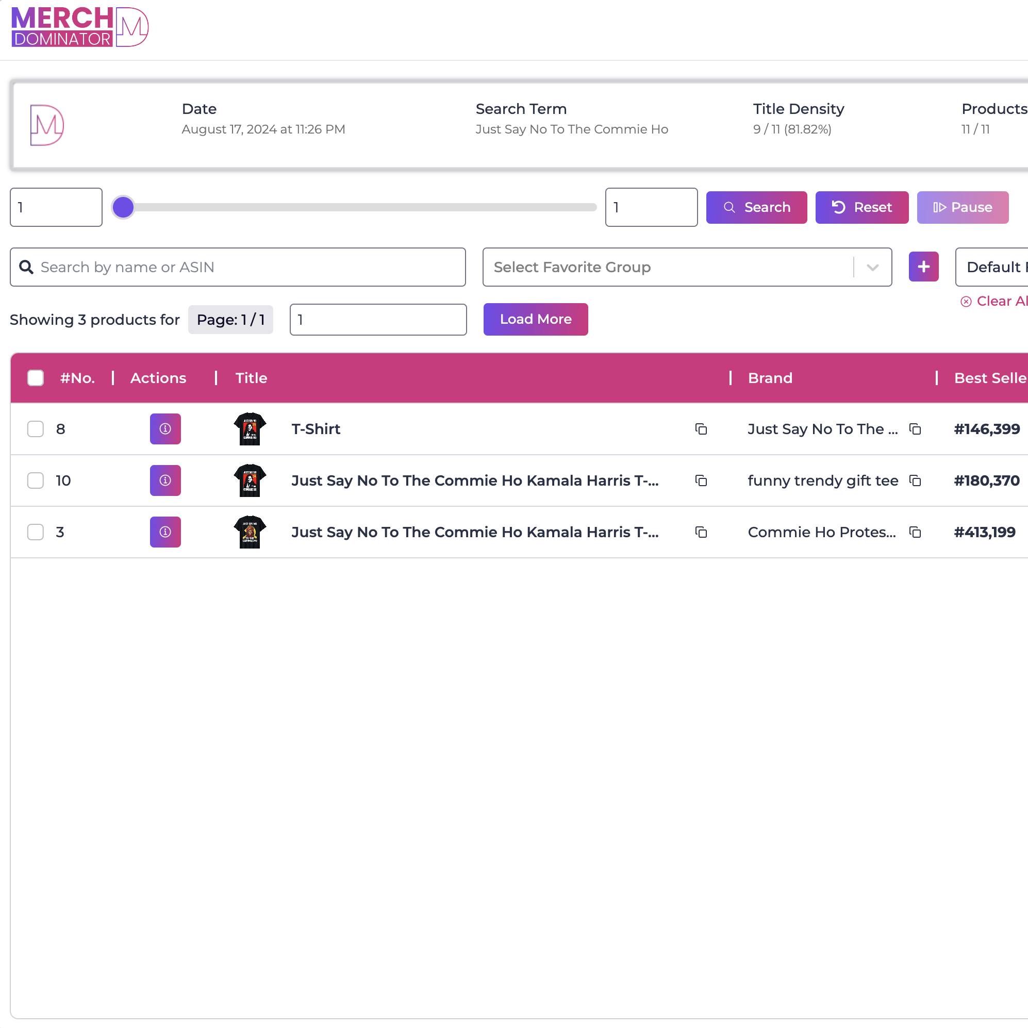1028x1028 pixels.
Task: Click the Clear All link
Action: click(x=995, y=301)
